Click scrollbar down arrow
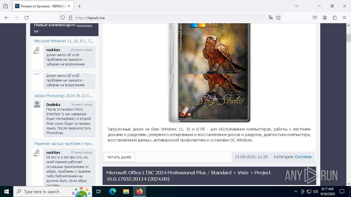This screenshot has width=351, height=197. (x=349, y=184)
